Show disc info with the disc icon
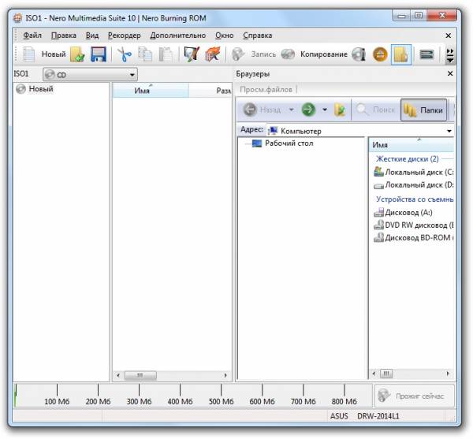473x439 pixels. pos(359,54)
